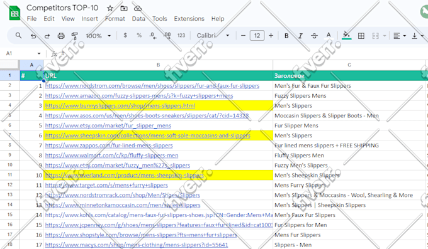Open the Calibri font dropdown

pyautogui.click(x=213, y=36)
